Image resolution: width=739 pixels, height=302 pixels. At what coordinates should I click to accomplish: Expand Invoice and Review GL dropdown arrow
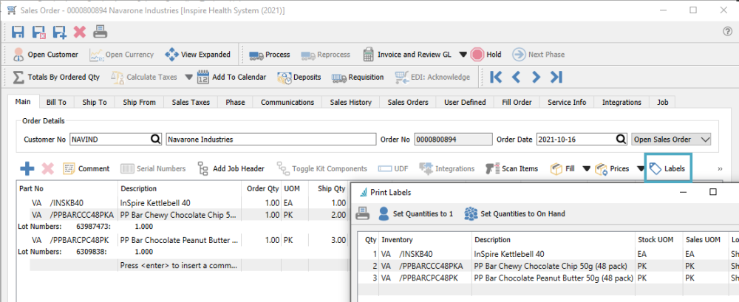click(x=463, y=55)
